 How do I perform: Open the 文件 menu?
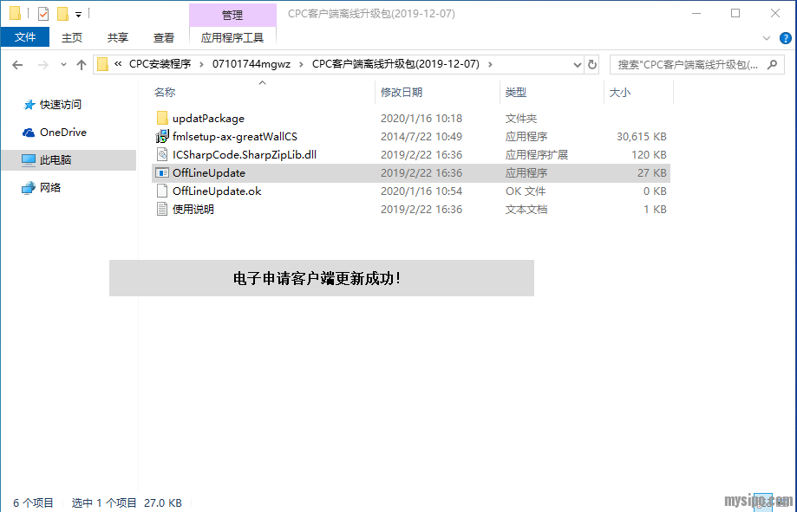pos(25,37)
